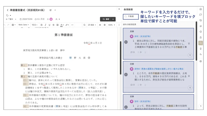Toggle bold formatting
207x116 pixels.
point(41,25)
